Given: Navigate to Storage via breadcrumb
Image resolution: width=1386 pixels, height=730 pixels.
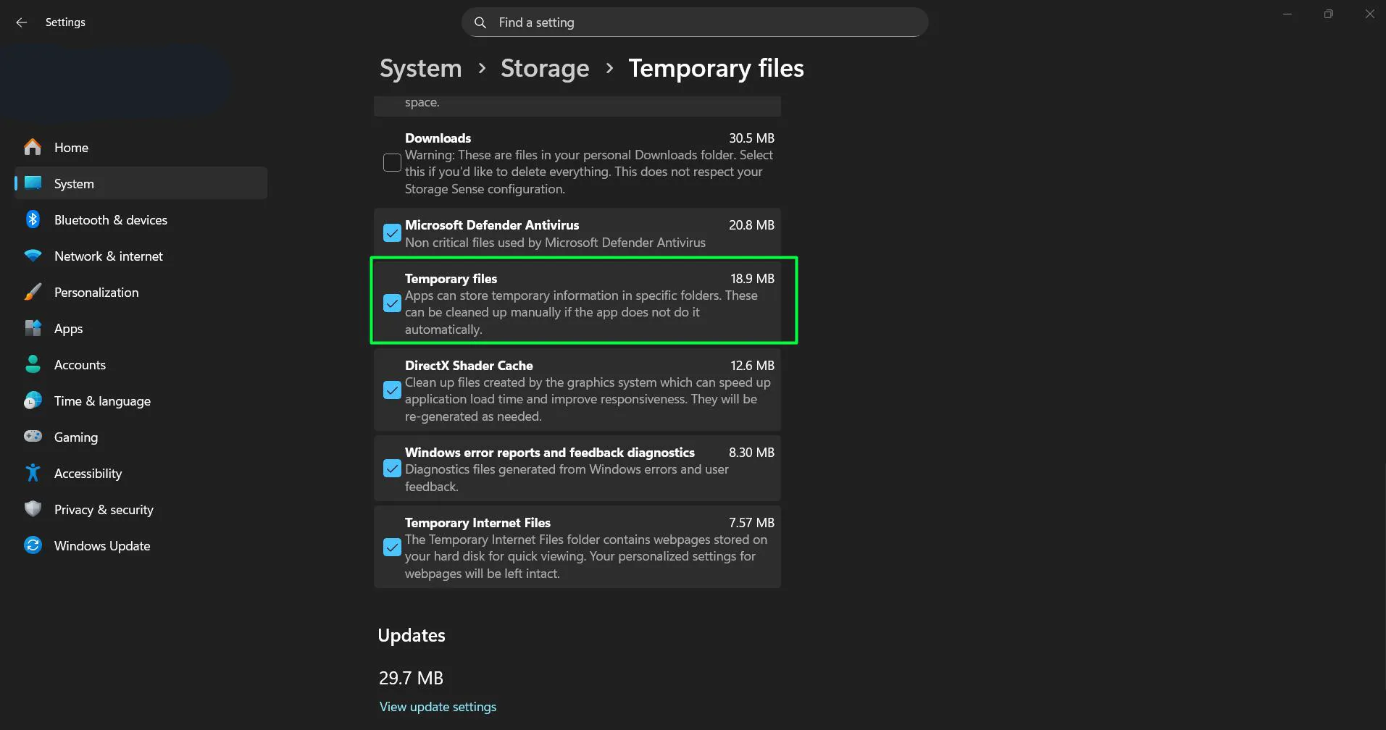Looking at the screenshot, I should [x=545, y=68].
